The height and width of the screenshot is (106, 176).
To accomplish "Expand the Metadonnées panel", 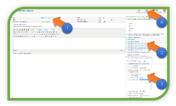I will pos(146,40).
